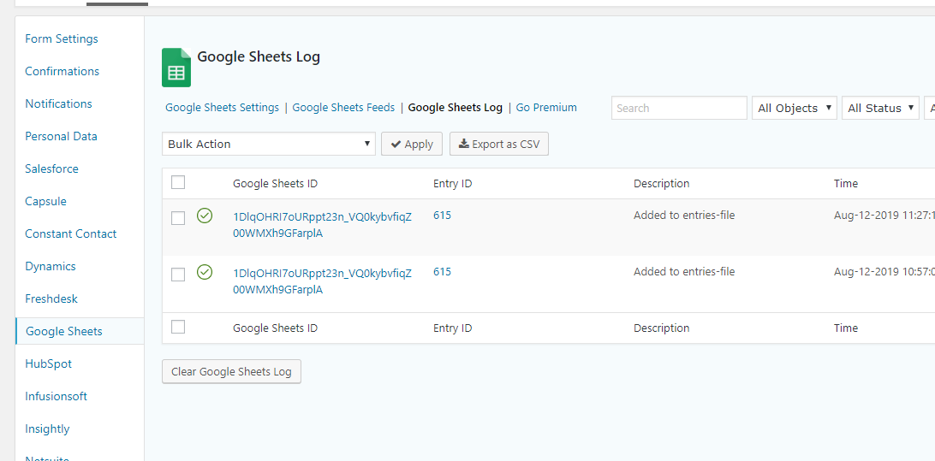Click the green success checkmark on the 10:57 log row
This screenshot has height=461, width=935.
(205, 272)
